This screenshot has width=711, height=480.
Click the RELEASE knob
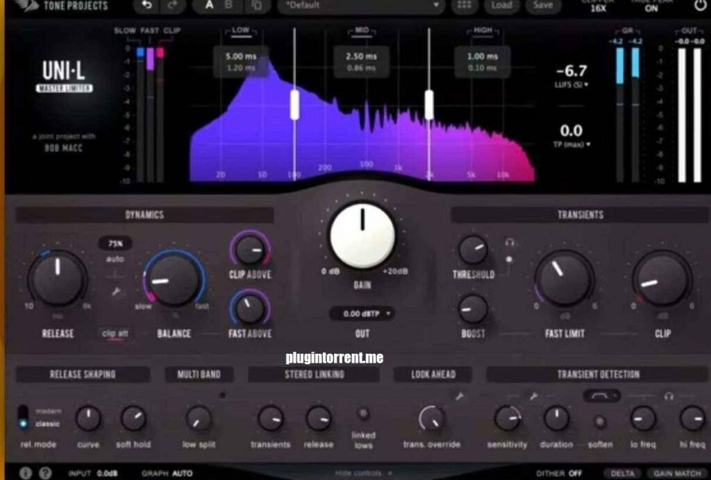[x=58, y=278]
